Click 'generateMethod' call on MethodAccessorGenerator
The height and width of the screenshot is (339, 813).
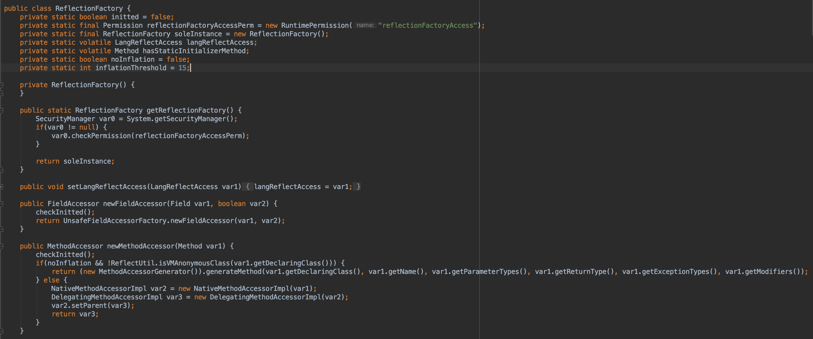pyautogui.click(x=234, y=272)
